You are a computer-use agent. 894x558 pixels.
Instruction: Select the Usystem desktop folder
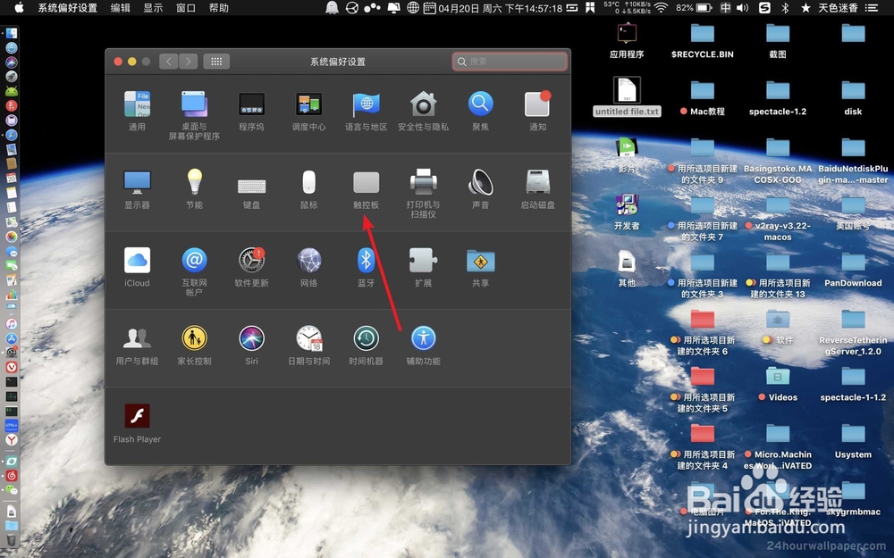pos(853,441)
